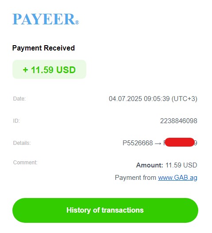
Task: Click the red redaction mark on recipient
Action: pos(180,142)
